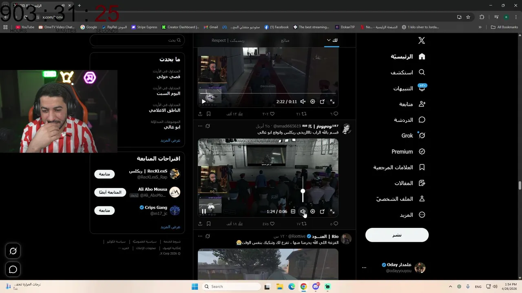The width and height of the screenshot is (522, 293).
Task: Enable picture-in-picture on joypoy video
Action: [322, 212]
